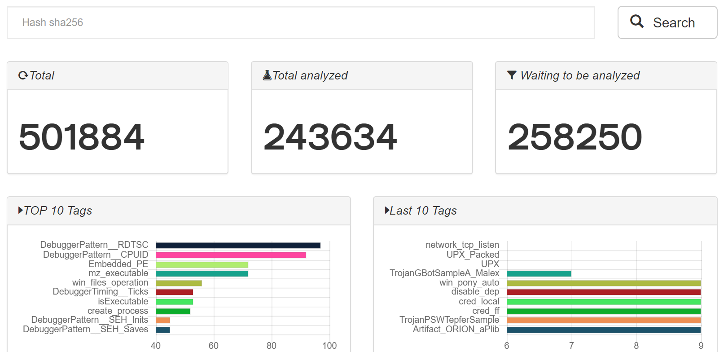This screenshot has width=728, height=352.
Task: Click the arrow icon beside TOP 10 Tags
Action: pos(20,210)
